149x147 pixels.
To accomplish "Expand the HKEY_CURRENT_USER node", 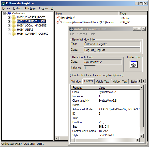I will pos(9,21).
